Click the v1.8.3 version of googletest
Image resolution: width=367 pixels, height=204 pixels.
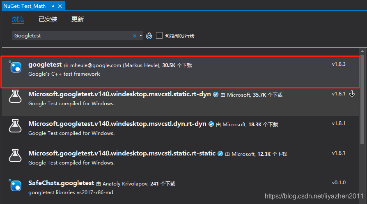[339, 64]
